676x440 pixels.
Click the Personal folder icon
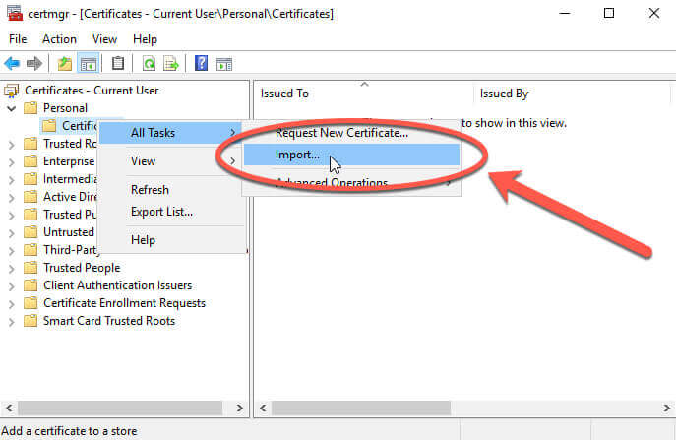click(x=31, y=108)
